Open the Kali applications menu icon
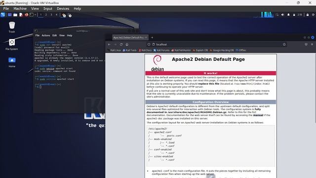Image resolution: width=316 pixels, height=178 pixels. click(3, 15)
